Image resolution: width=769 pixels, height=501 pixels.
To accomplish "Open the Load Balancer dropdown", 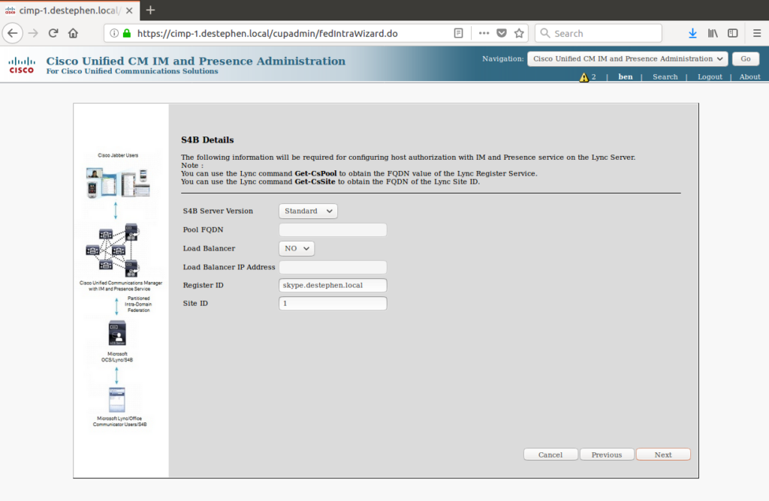I will [297, 248].
